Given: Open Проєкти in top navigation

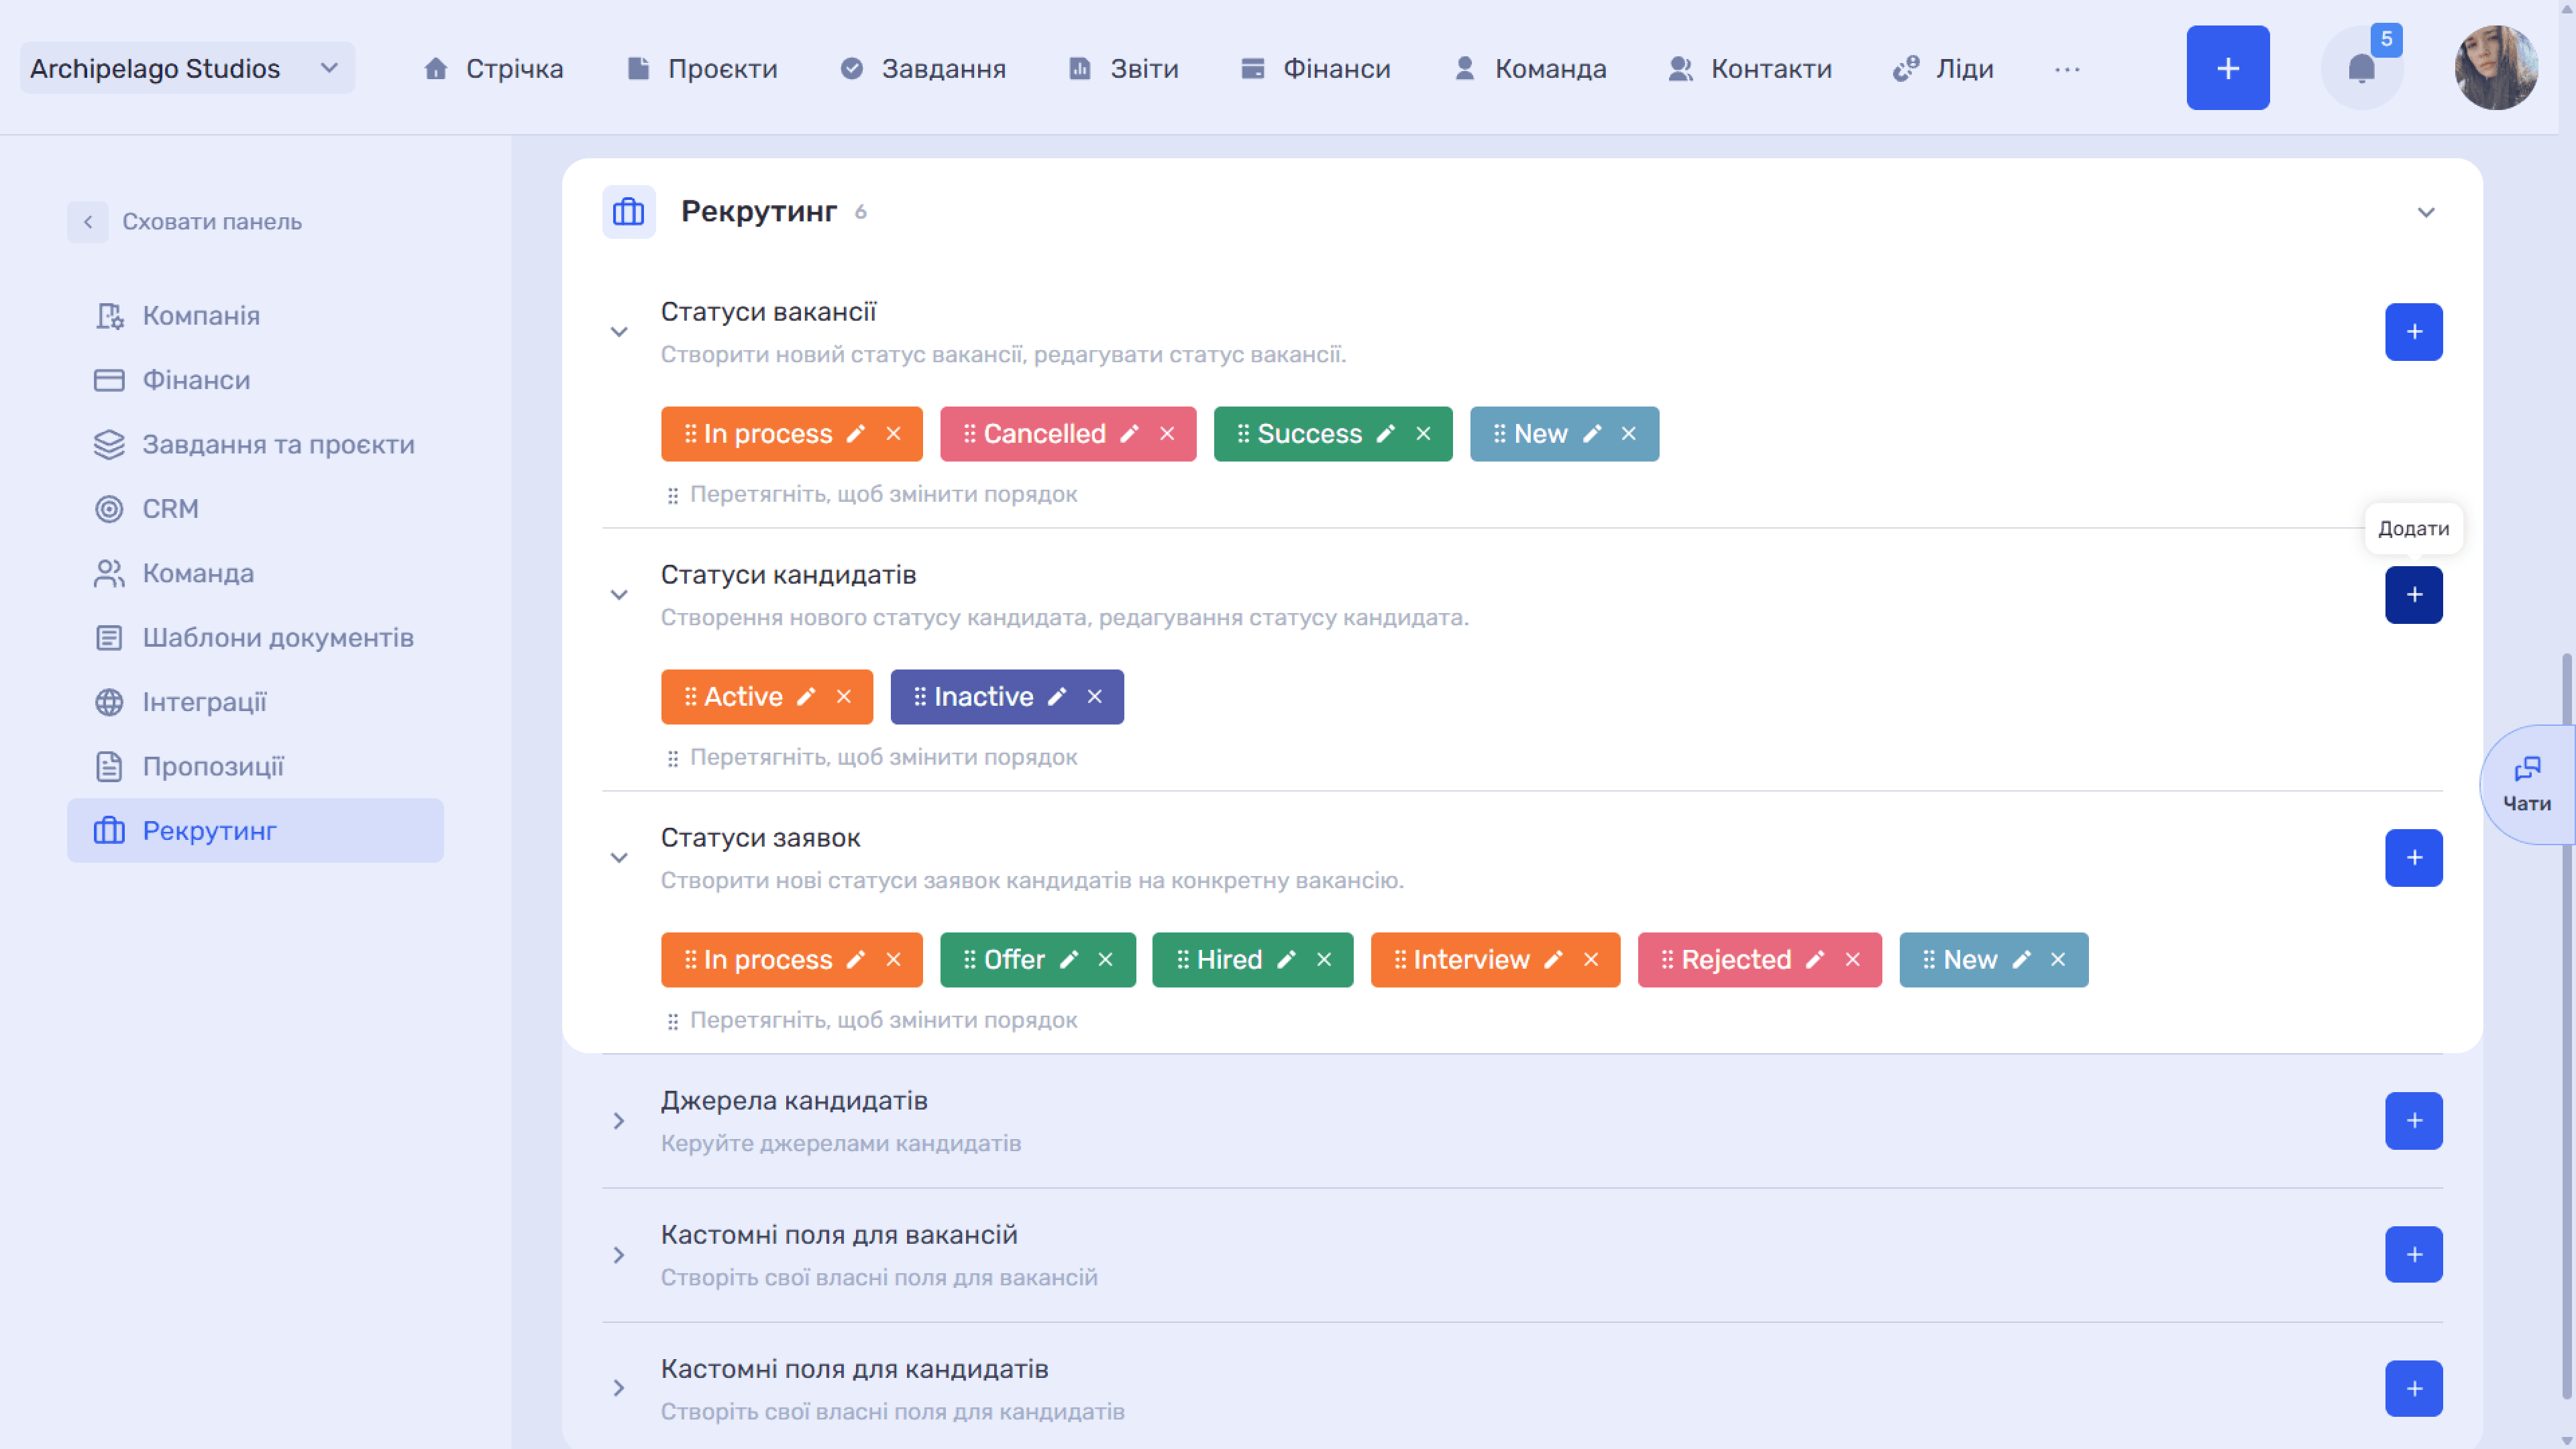Looking at the screenshot, I should 702,68.
